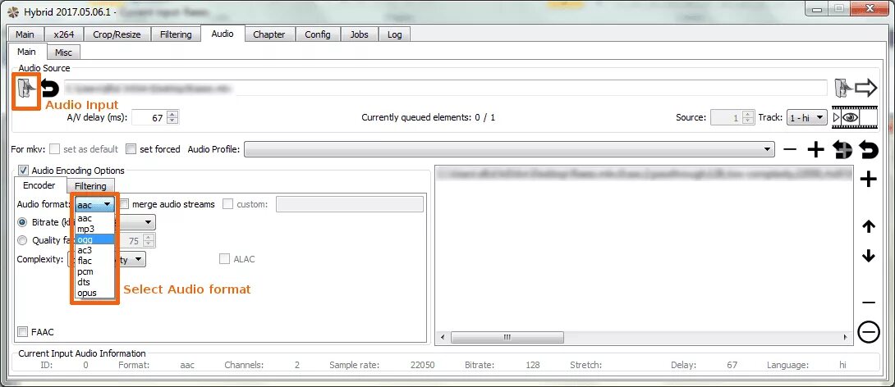Open the Jobs tab

359,34
